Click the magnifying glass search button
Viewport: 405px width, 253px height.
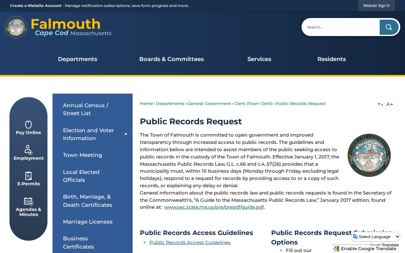pyautogui.click(x=389, y=27)
